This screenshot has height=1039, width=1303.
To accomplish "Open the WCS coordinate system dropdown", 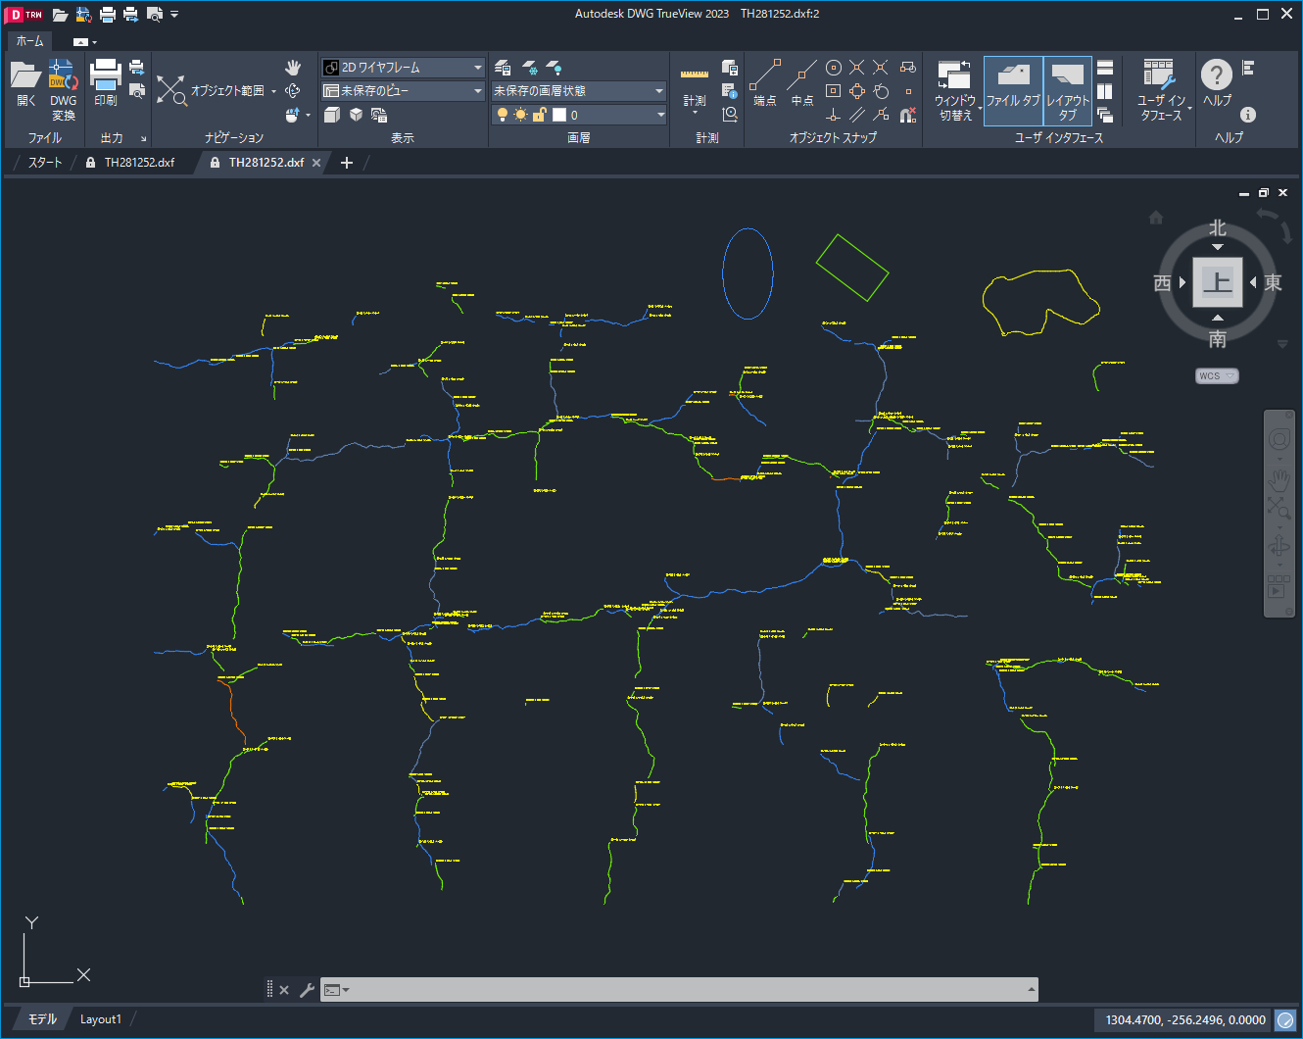I will click(1217, 376).
